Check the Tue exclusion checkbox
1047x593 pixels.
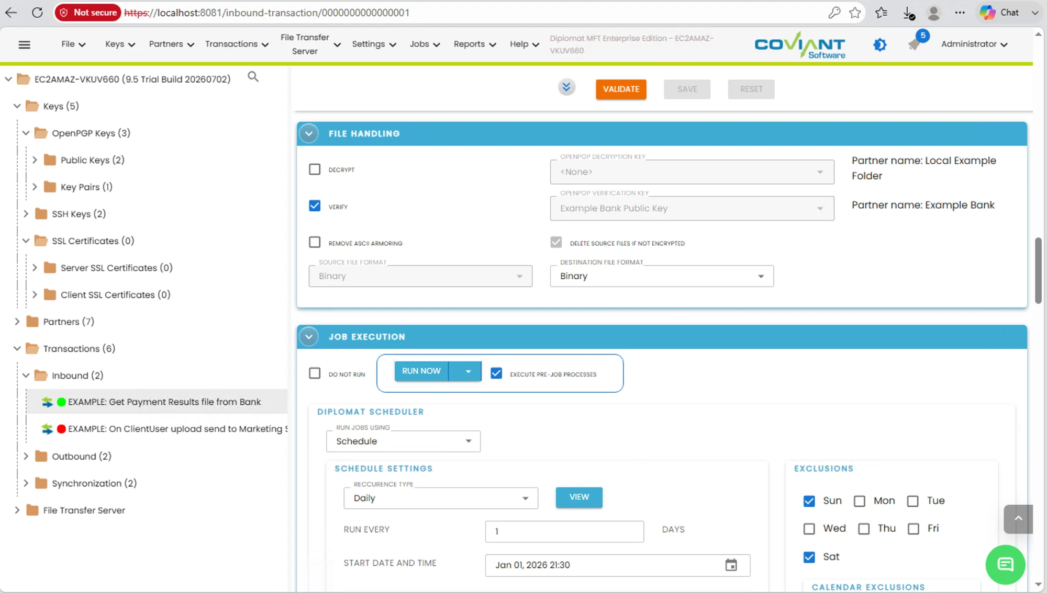coord(913,501)
